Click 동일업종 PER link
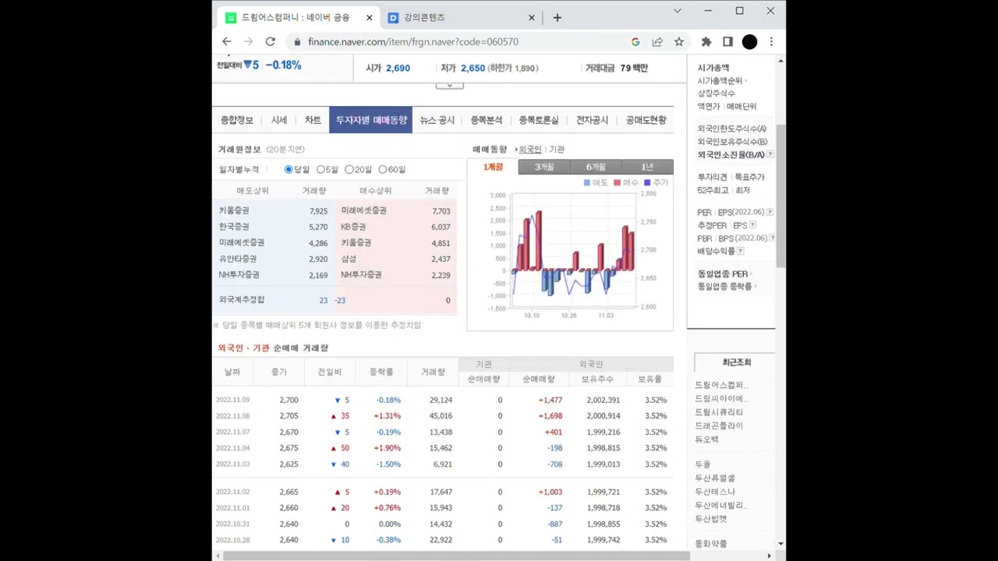 pyautogui.click(x=723, y=274)
